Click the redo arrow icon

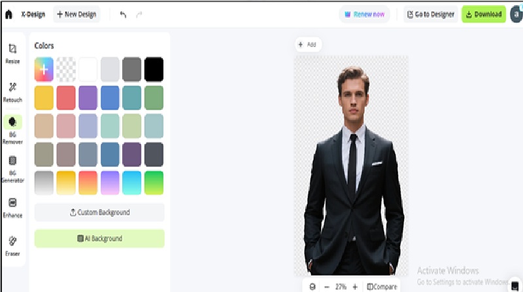pyautogui.click(x=139, y=14)
